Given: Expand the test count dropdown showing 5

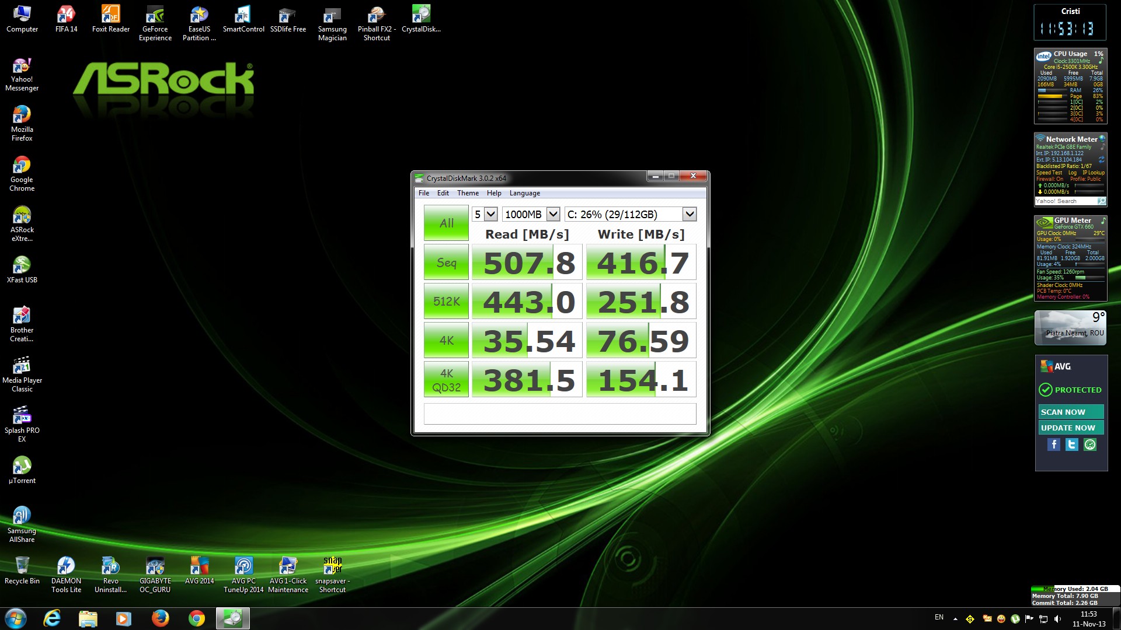Looking at the screenshot, I should (490, 214).
